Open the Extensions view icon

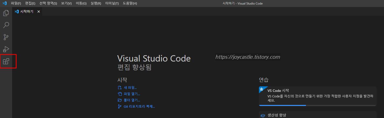(x=6, y=61)
